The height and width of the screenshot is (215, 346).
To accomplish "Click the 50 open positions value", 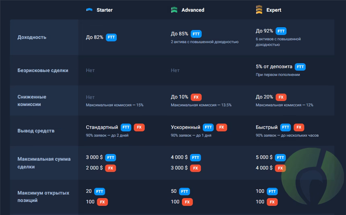I will click(x=174, y=191).
